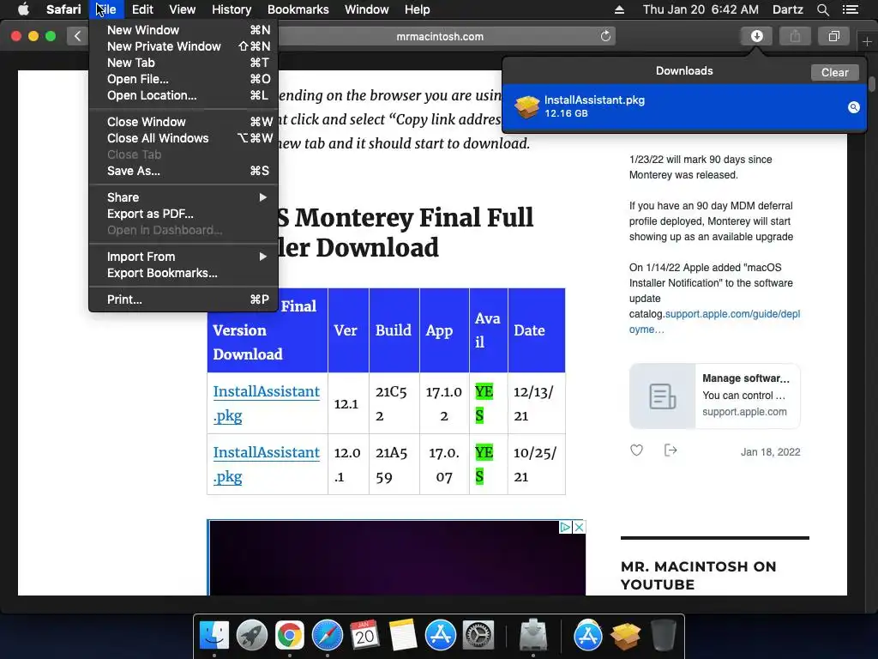Screen dimensions: 878x659
Task: Click the Dartz user name in menu bar
Action: [x=787, y=9]
